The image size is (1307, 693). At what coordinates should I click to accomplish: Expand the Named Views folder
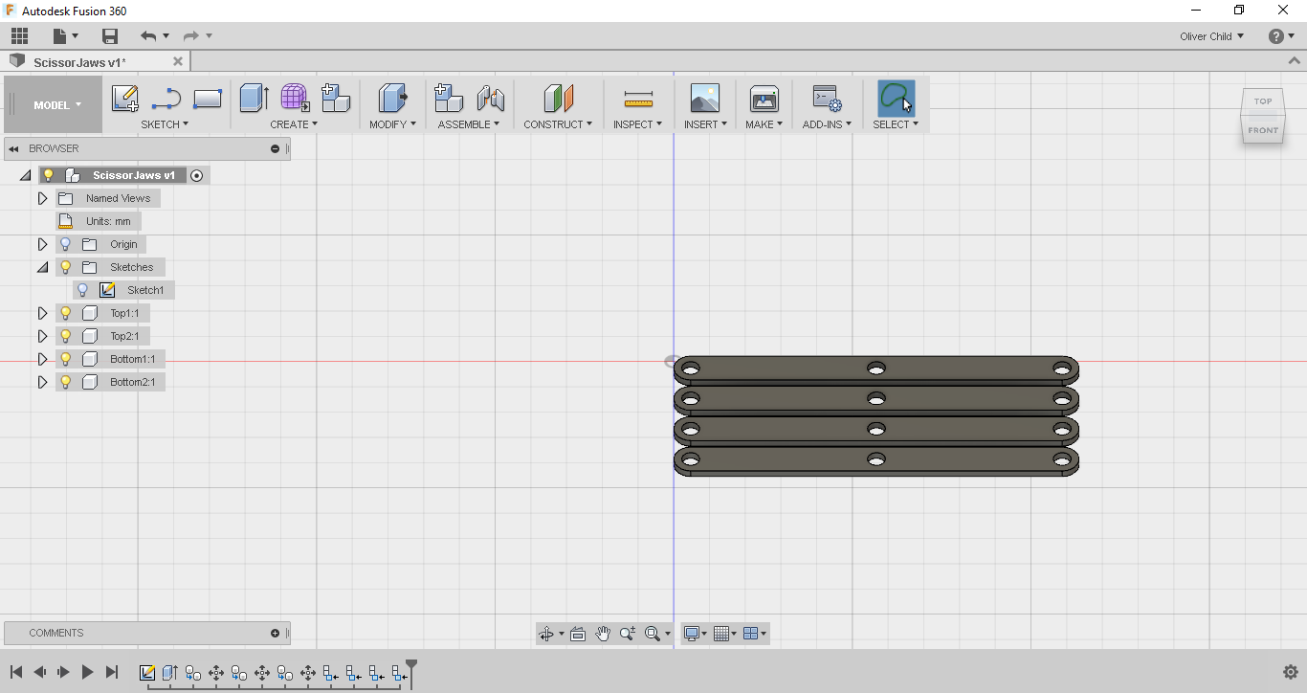click(42, 198)
